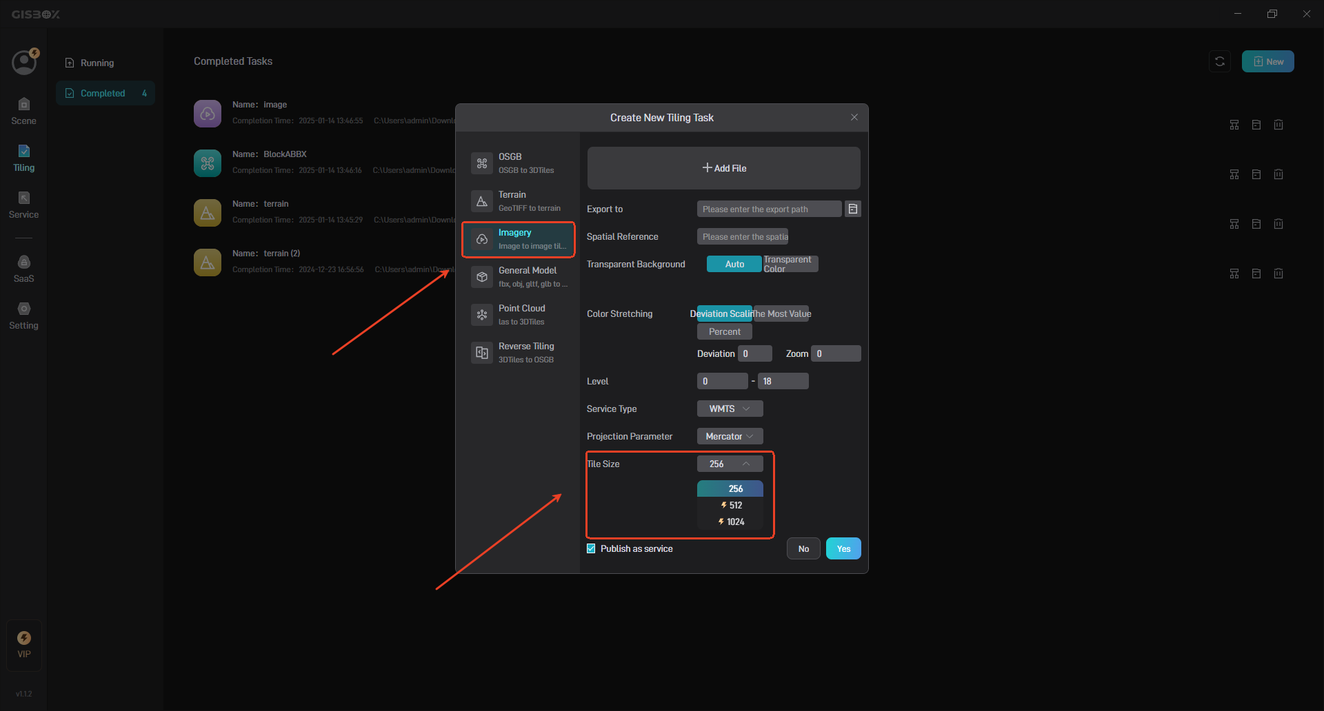This screenshot has height=711, width=1324.
Task: Select 'The Most Value' color stretching
Action: (781, 313)
